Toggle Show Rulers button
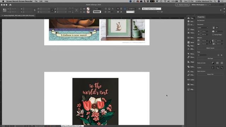 213,63
